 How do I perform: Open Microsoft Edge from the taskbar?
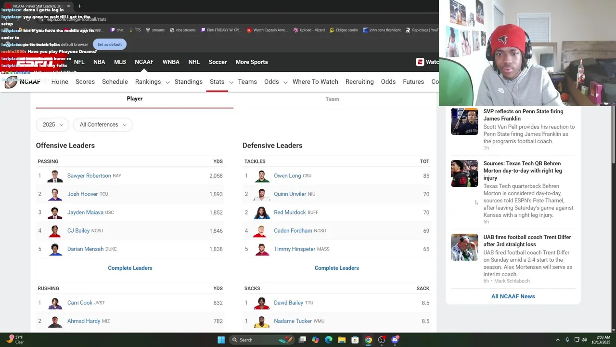pyautogui.click(x=329, y=340)
